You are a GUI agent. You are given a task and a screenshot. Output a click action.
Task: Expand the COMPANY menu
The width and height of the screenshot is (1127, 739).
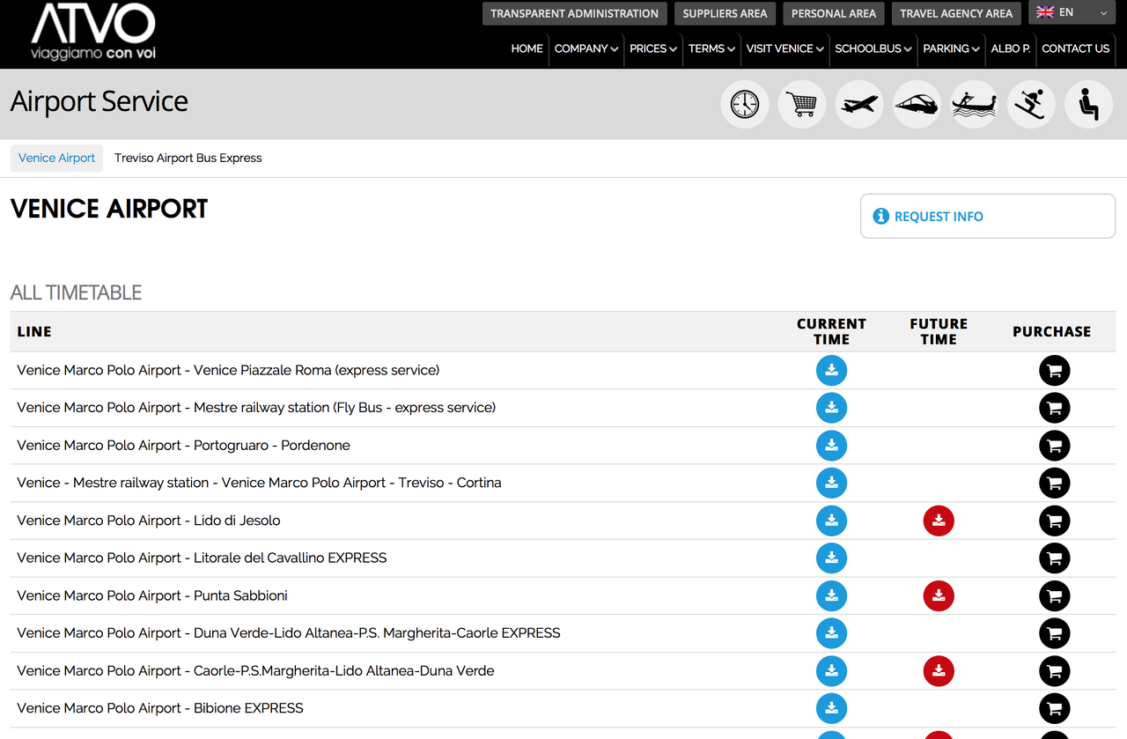[586, 48]
